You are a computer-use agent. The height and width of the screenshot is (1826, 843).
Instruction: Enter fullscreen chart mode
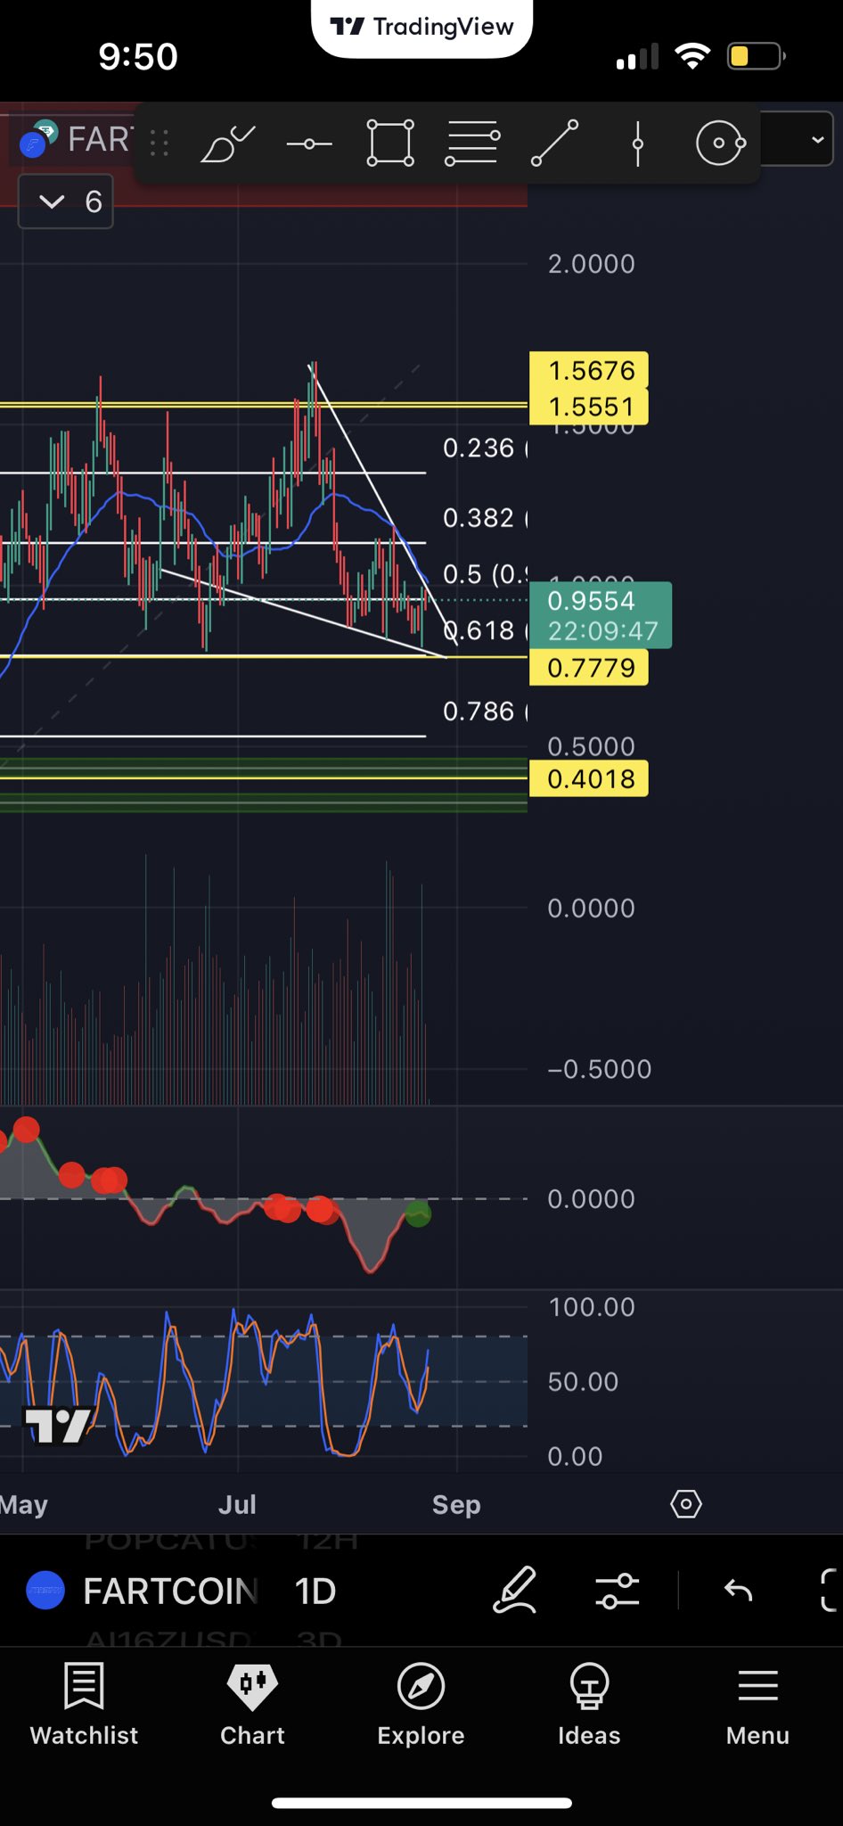coord(829,1591)
